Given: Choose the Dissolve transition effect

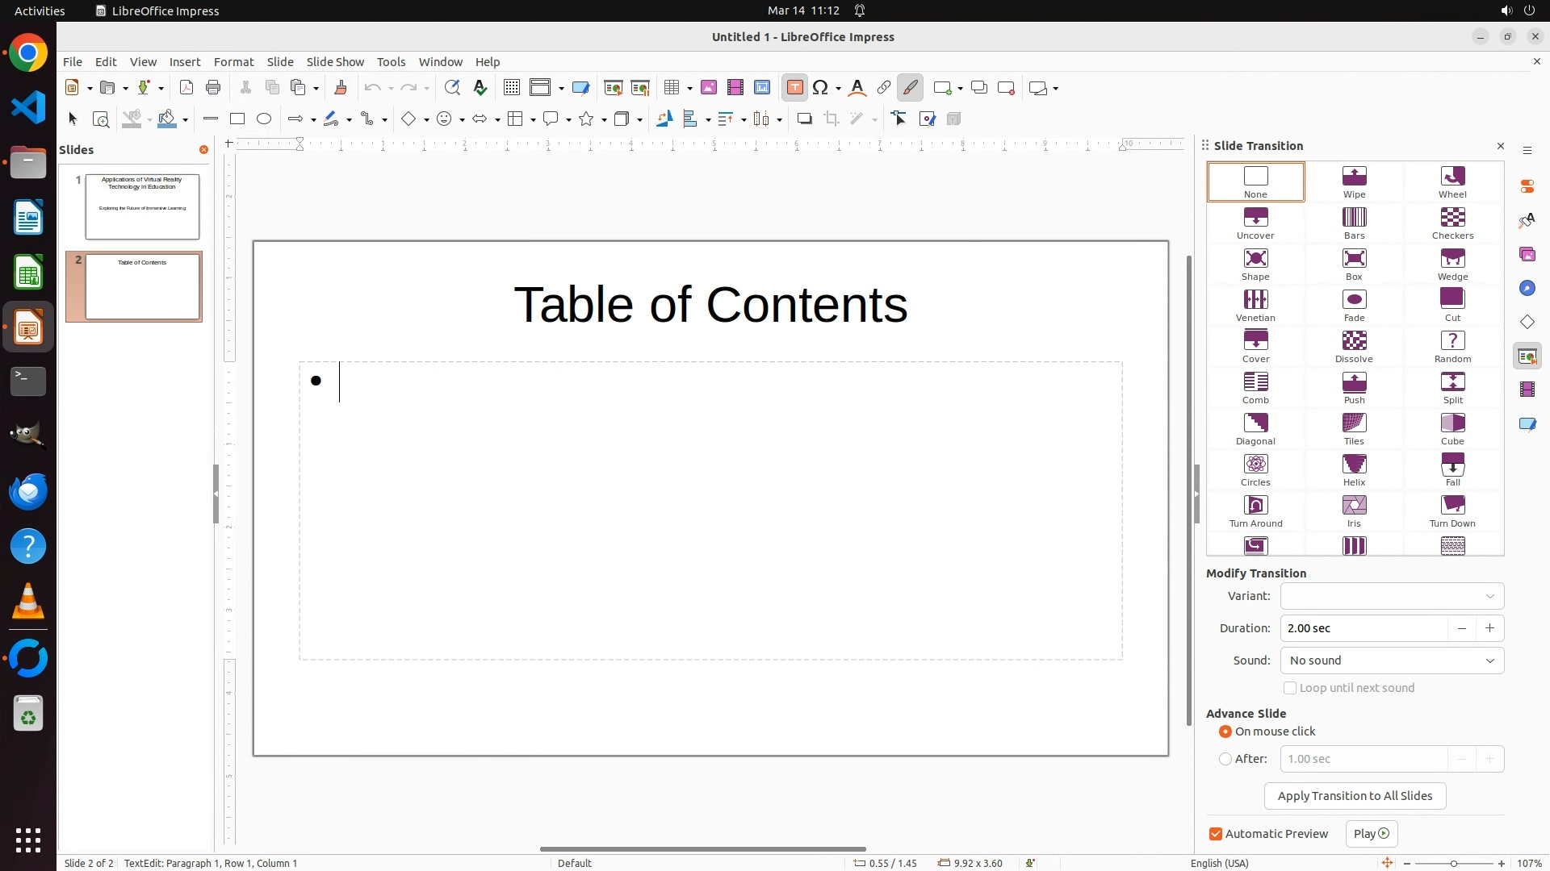Looking at the screenshot, I should coord(1354,346).
